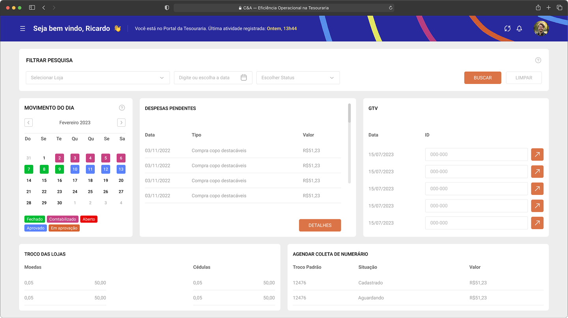Viewport: 568px width, 318px height.
Task: Click the Aprovado legend tag
Action: [35, 228]
